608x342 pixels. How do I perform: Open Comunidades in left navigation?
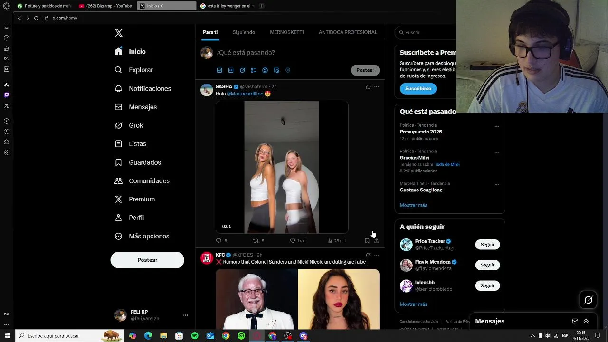coord(142,181)
